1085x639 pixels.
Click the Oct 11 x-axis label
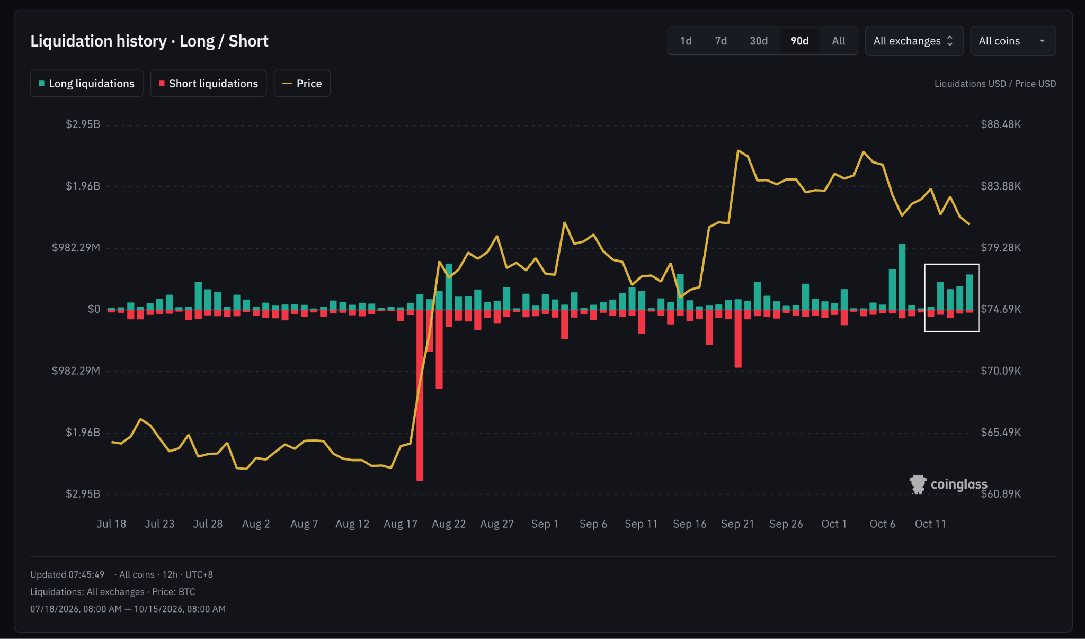point(930,524)
